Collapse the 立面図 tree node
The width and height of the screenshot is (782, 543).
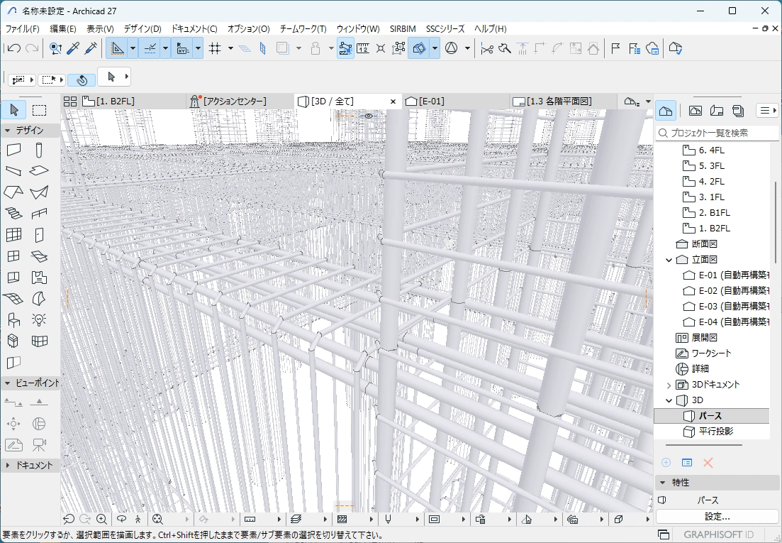[x=669, y=260]
